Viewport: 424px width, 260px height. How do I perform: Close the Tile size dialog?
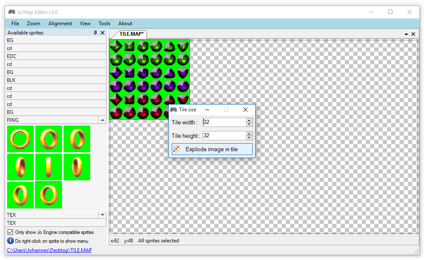click(245, 110)
